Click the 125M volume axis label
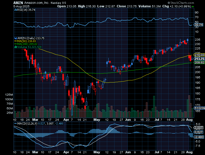205x155 pixels. click(x=9, y=95)
